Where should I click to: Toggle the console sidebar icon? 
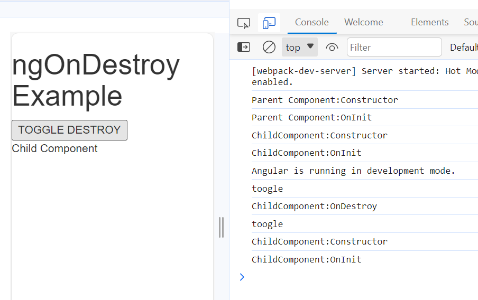[x=244, y=47]
